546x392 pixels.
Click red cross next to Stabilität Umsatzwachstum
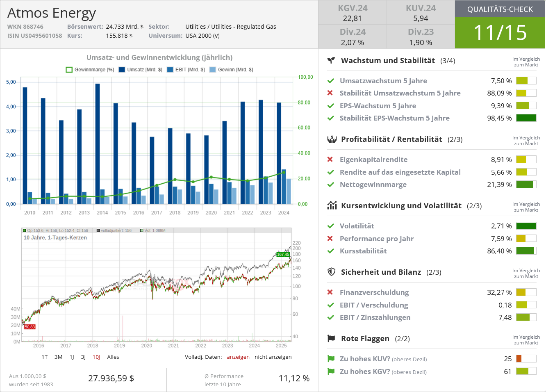pos(330,93)
